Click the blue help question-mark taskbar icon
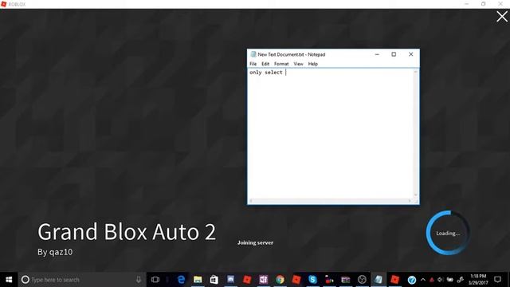The image size is (510, 287). coord(412,280)
